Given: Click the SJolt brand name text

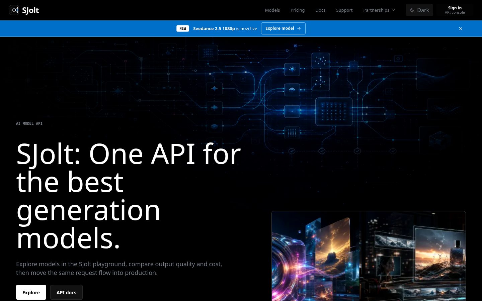Looking at the screenshot, I should point(30,10).
